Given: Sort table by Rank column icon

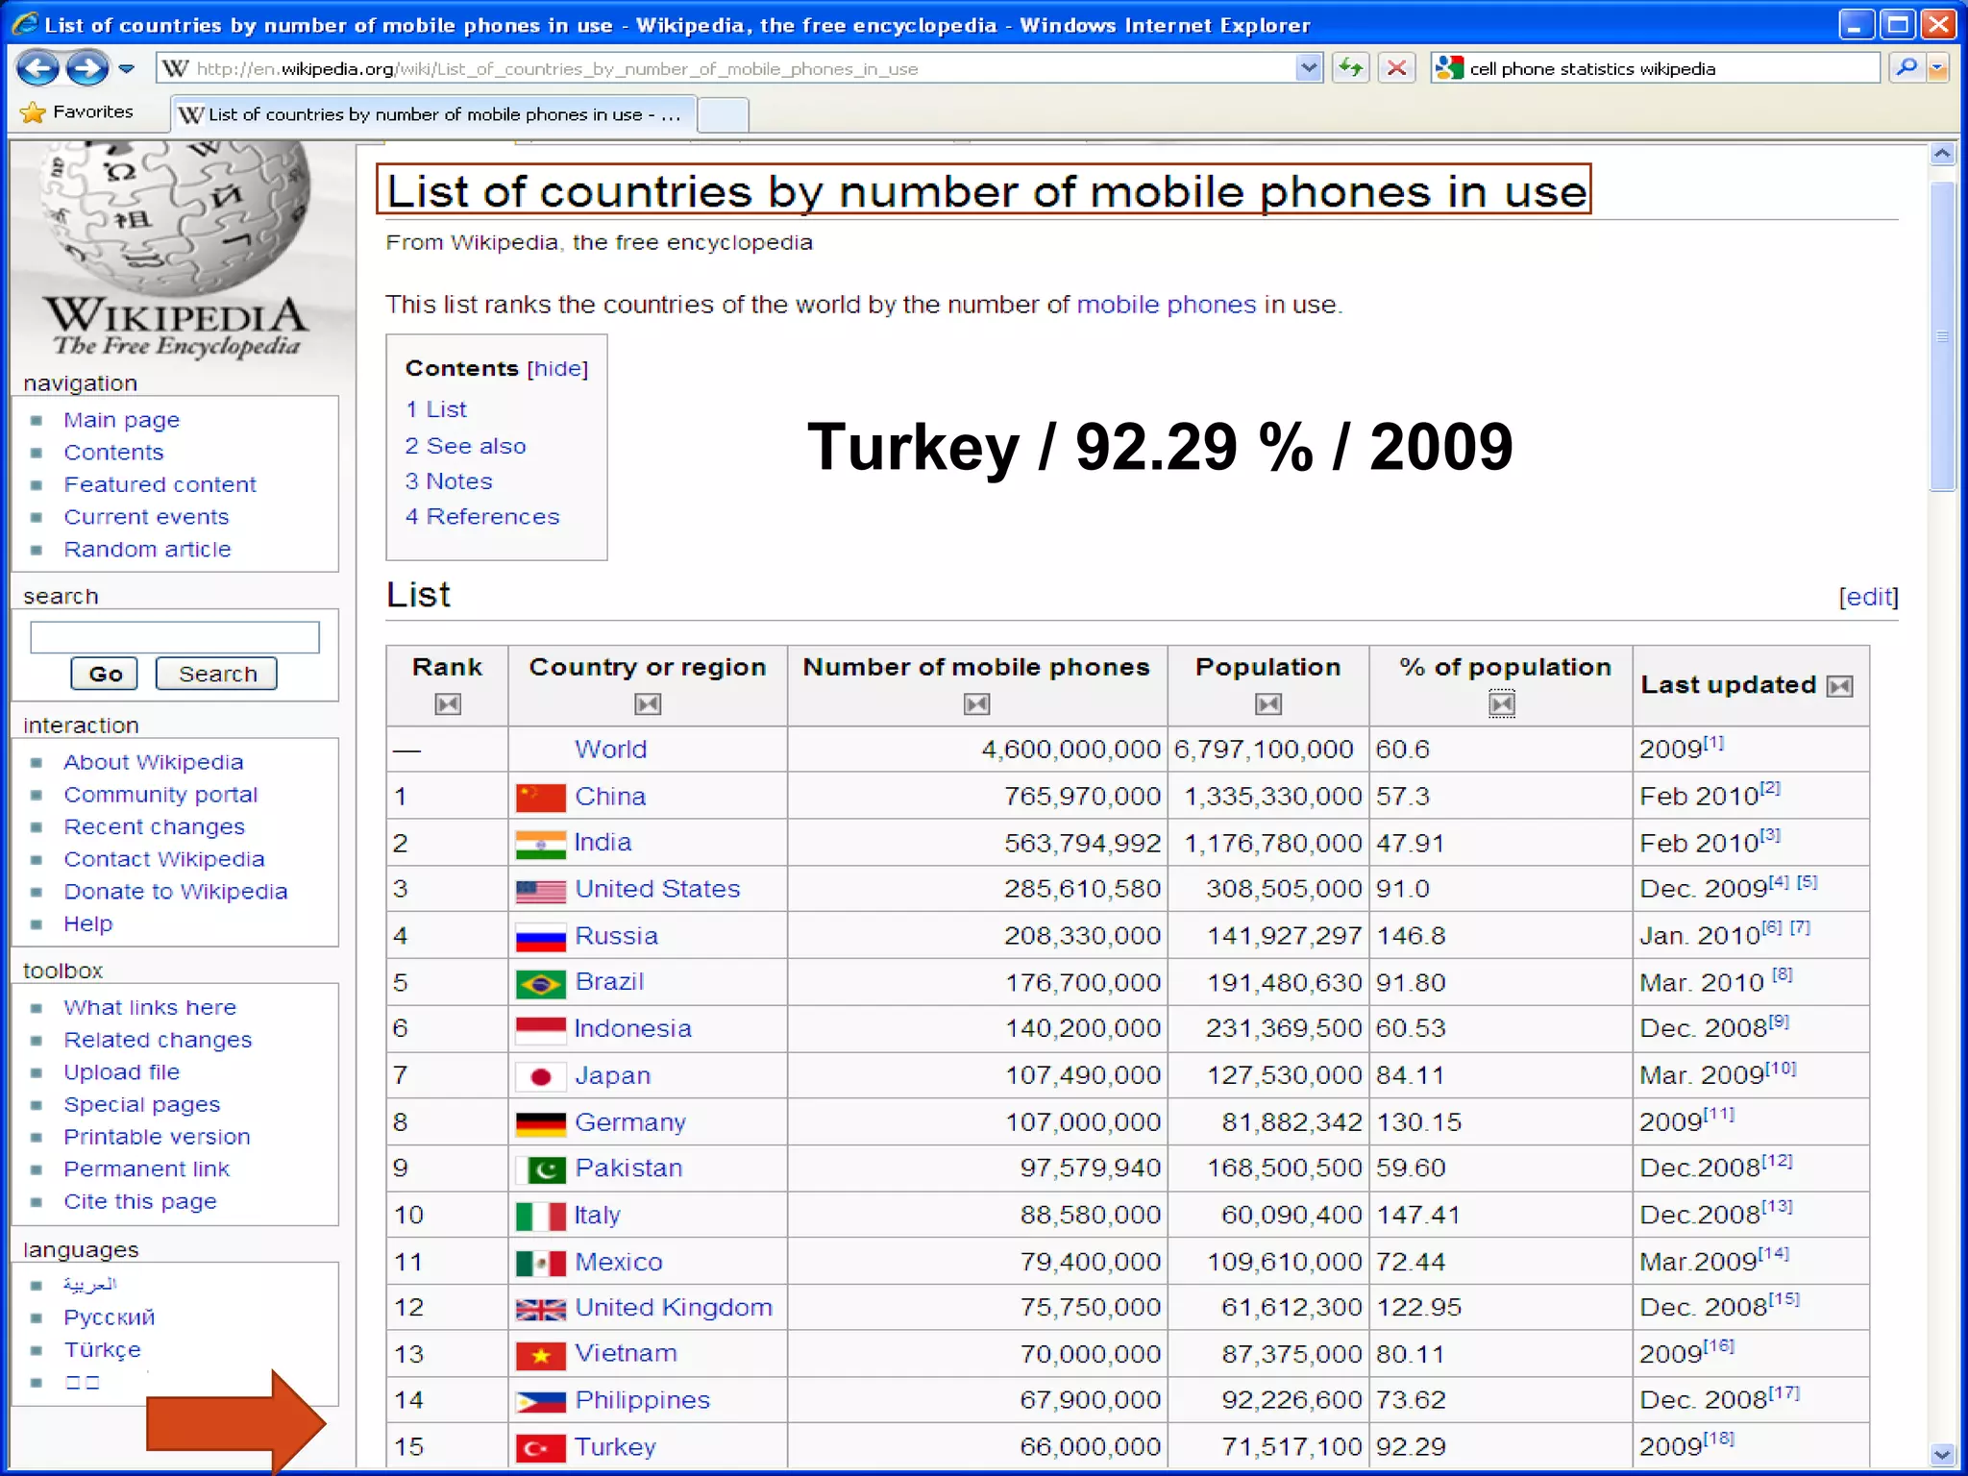Looking at the screenshot, I should coord(448,704).
